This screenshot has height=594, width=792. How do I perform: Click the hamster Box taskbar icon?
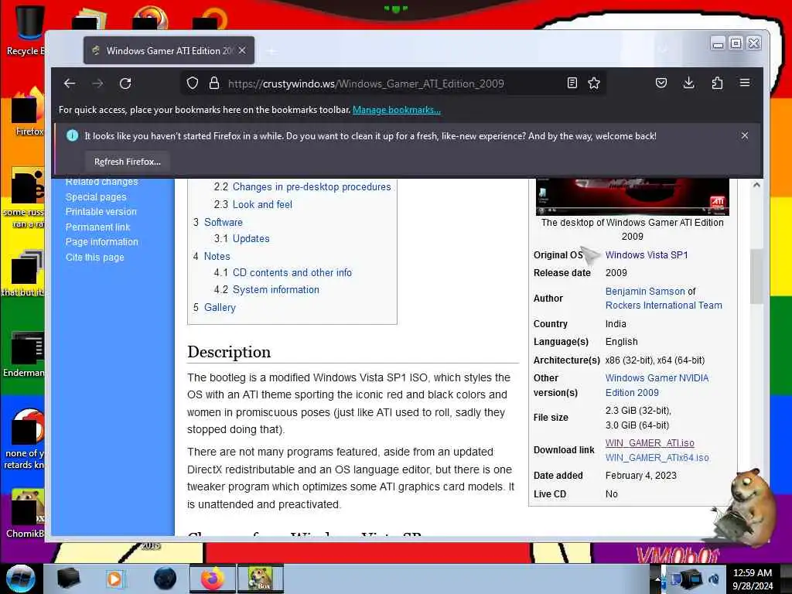[x=260, y=579]
